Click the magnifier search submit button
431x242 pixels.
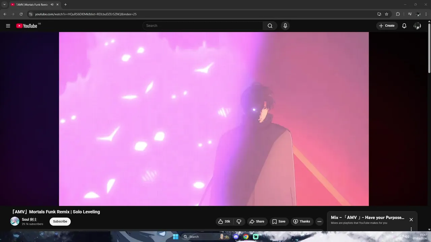coord(270,26)
